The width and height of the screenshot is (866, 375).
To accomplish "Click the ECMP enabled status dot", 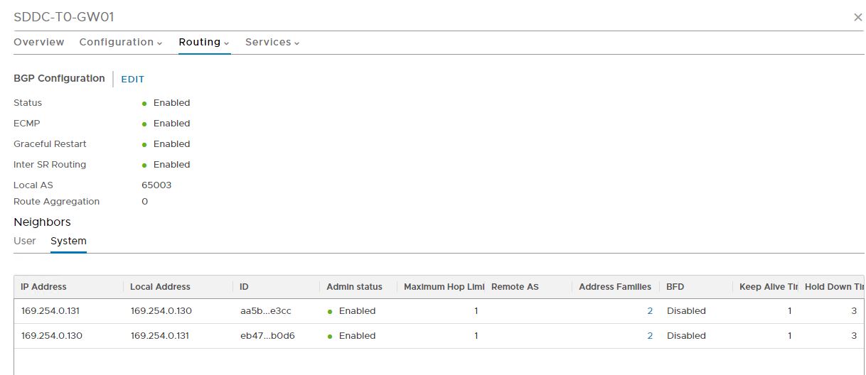I will (144, 124).
